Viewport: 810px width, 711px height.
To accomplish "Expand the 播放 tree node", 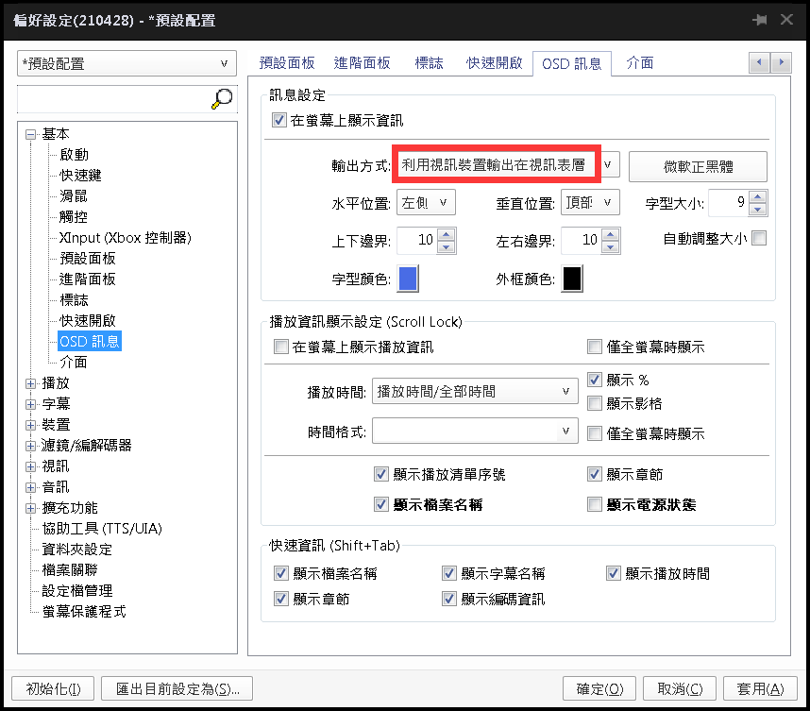I will 31,383.
